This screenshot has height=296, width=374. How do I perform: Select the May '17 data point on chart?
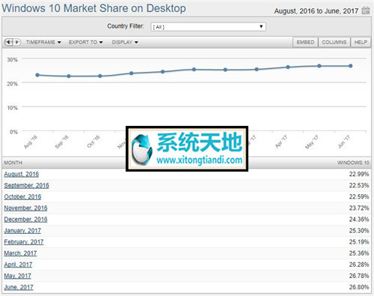click(x=319, y=66)
